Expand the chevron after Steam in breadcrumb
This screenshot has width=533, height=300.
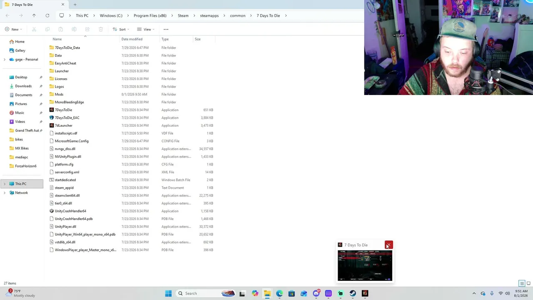(x=194, y=15)
